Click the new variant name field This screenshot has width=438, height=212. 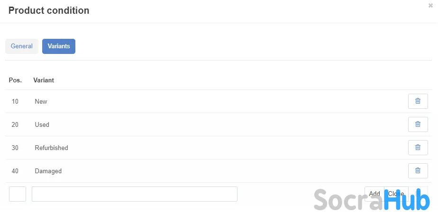tap(134, 194)
